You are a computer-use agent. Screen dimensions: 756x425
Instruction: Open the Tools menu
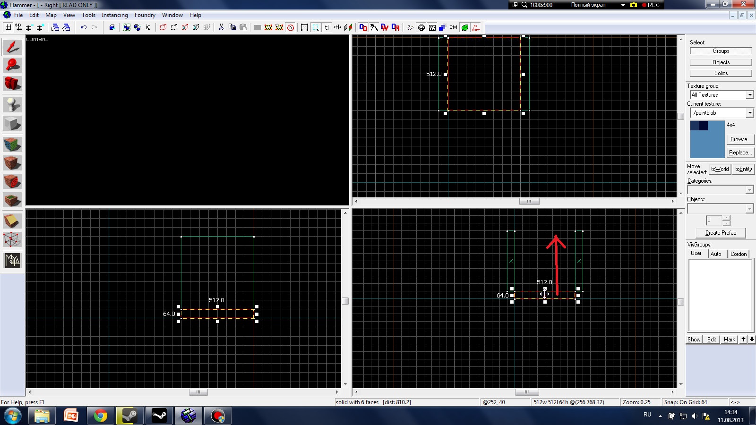[88, 15]
